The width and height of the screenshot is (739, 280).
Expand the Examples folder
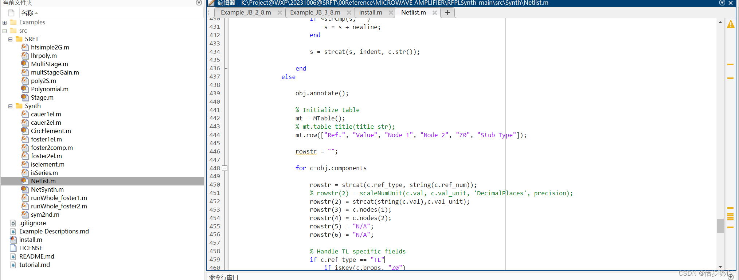pyautogui.click(x=4, y=23)
